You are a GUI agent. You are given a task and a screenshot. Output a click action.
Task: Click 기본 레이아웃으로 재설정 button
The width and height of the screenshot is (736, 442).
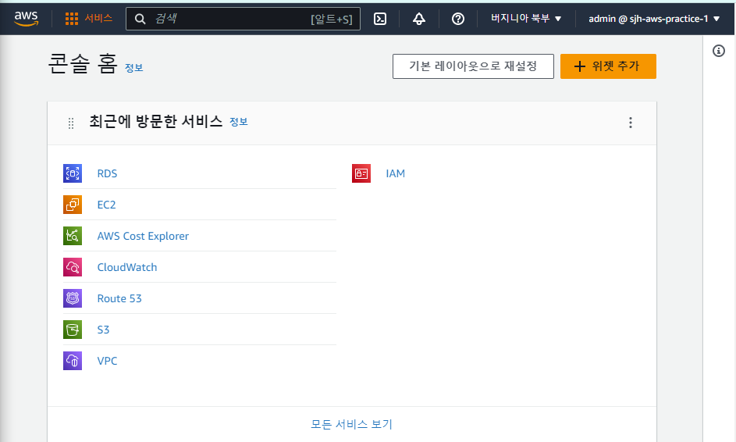pyautogui.click(x=473, y=66)
